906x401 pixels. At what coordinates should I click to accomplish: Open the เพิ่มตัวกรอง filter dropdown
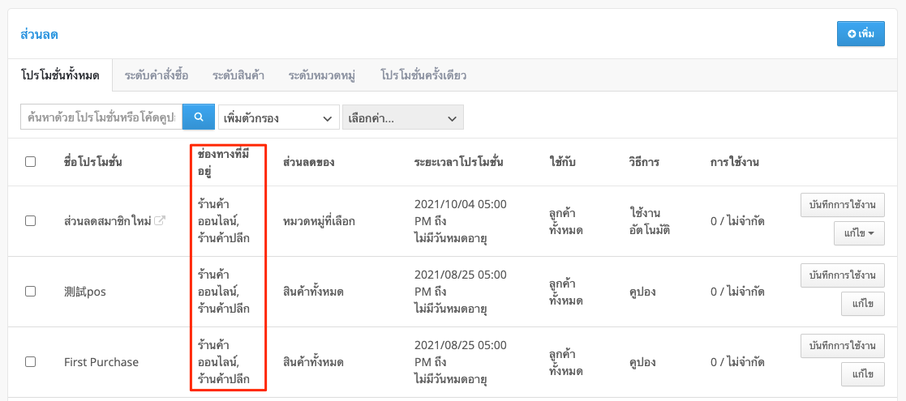click(278, 117)
